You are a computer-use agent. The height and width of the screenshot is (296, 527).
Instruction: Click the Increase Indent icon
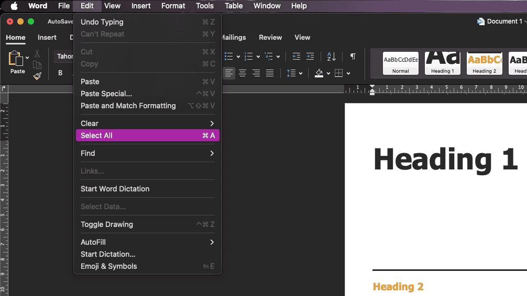310,56
